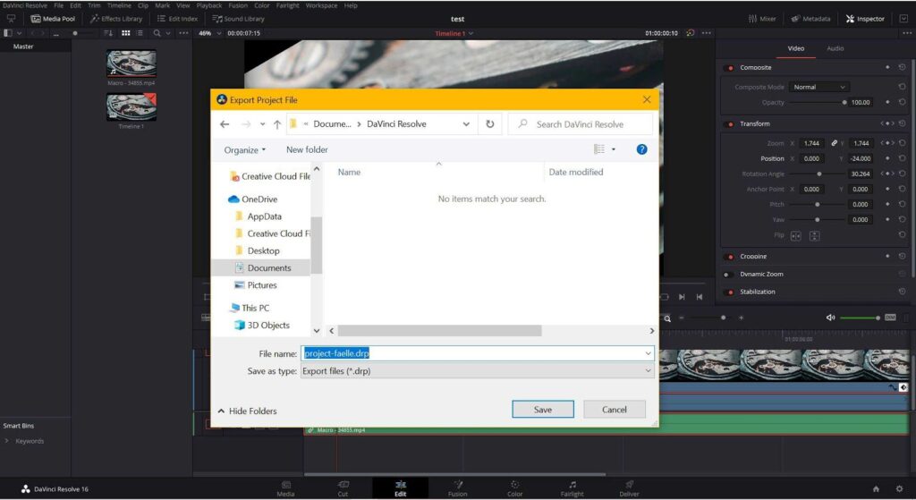
Task: Open the Fairlight menu
Action: pyautogui.click(x=287, y=5)
